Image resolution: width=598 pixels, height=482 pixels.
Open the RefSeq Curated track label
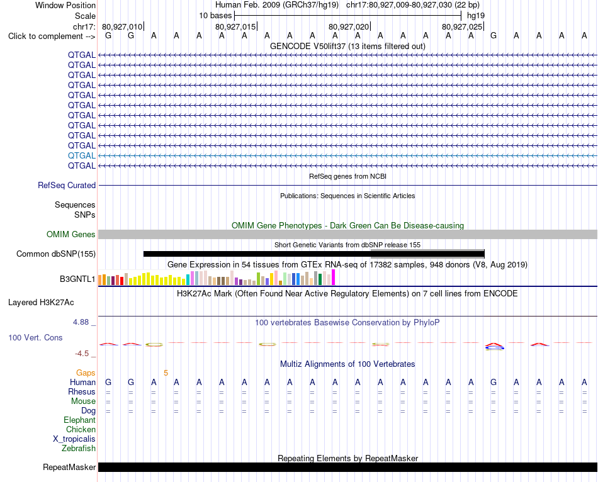pos(67,186)
